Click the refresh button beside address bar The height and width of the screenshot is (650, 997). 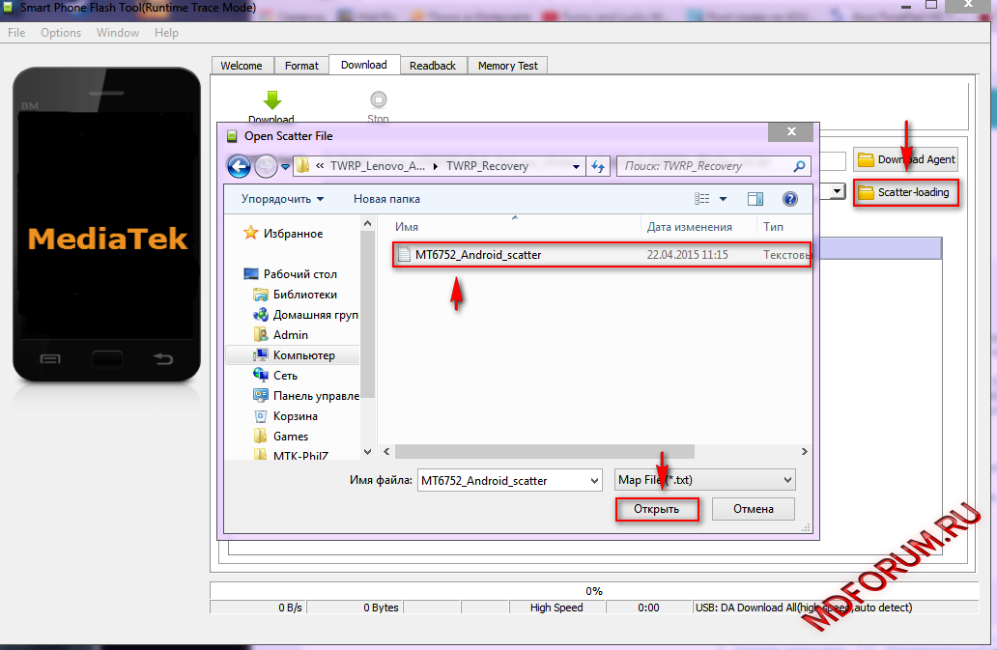[599, 166]
